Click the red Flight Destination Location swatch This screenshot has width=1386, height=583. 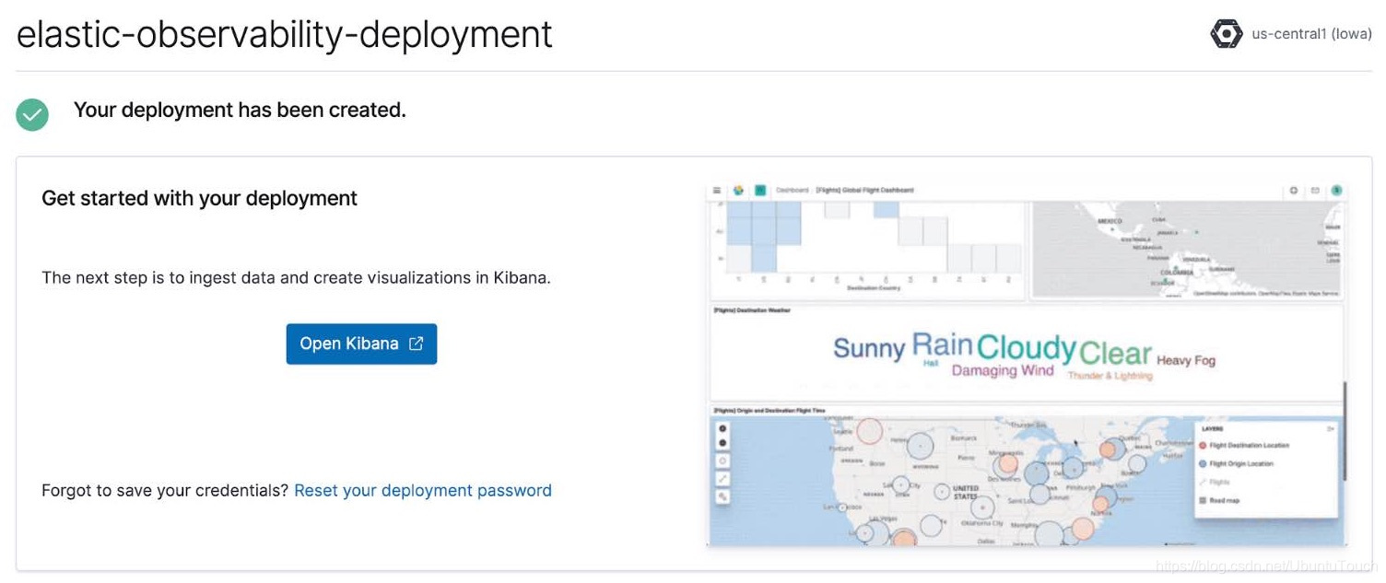point(1203,445)
